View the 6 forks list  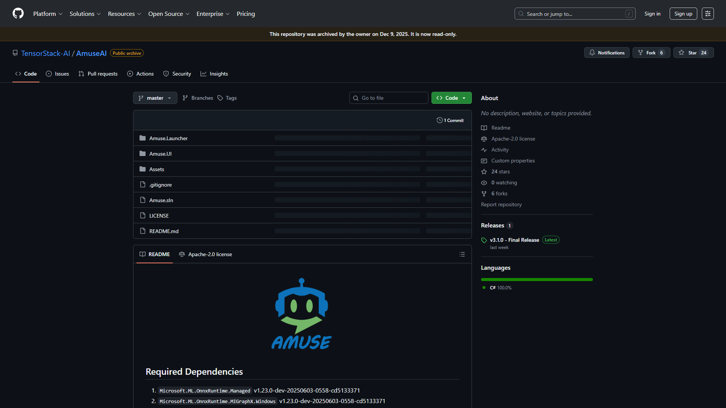tap(499, 194)
